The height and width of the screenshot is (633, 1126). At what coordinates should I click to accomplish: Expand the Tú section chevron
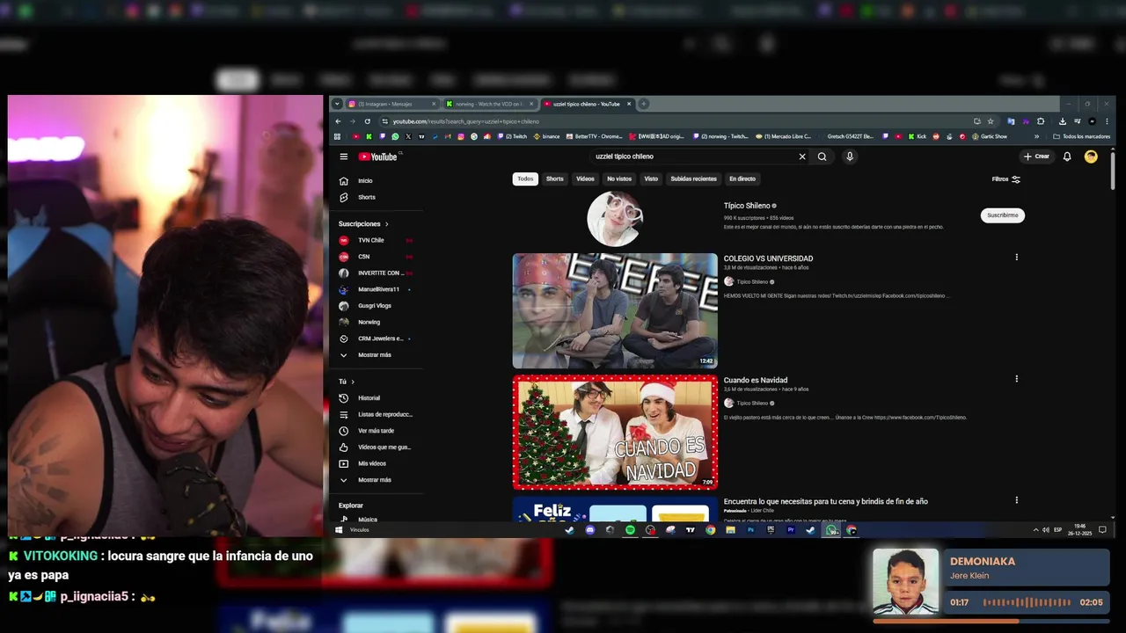click(x=353, y=382)
